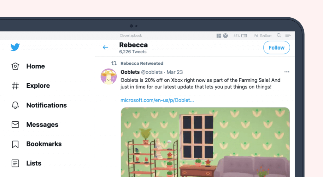Click the Bookmarks ribbon icon
The image size is (323, 177).
tap(15, 144)
